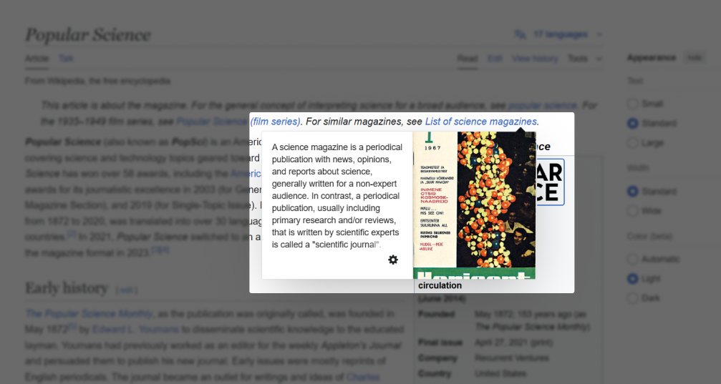Select Wide width option
Viewport: 721px width, 384px height.
[x=633, y=211]
